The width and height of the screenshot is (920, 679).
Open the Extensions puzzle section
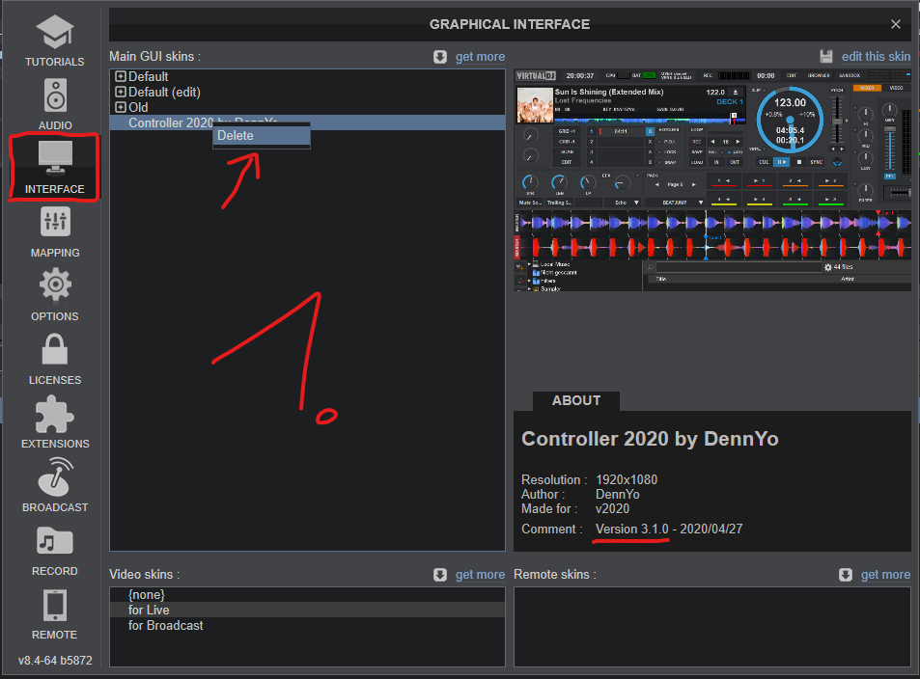point(55,422)
